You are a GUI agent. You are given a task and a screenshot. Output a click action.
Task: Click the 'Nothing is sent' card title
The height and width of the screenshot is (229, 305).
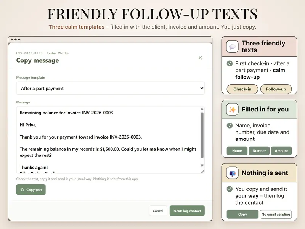click(x=265, y=173)
